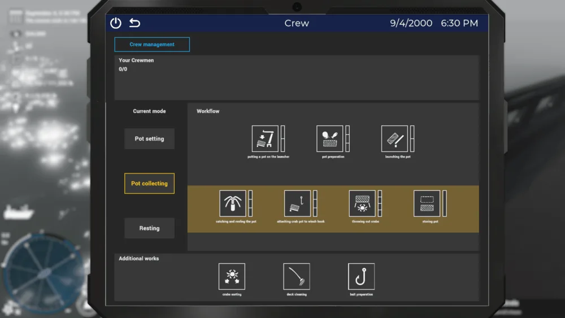Screen dimensions: 565x318
Task: Click the launching the pot icon
Action: point(394,138)
